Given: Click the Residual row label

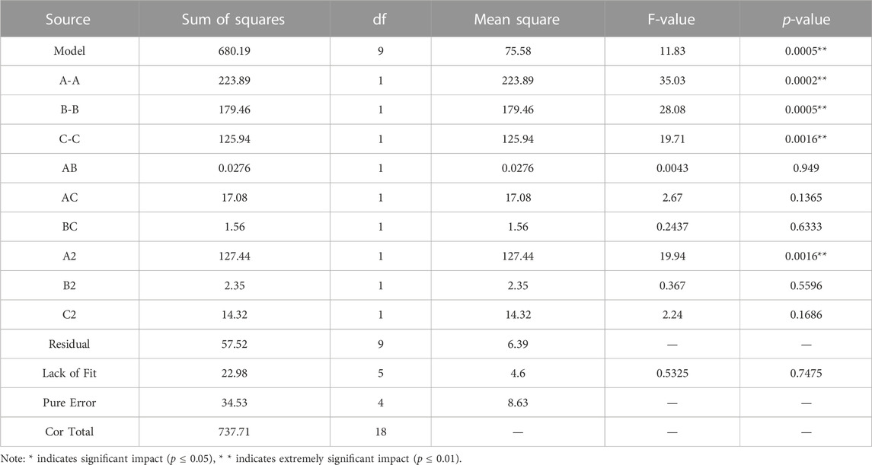Looking at the screenshot, I should (x=69, y=344).
